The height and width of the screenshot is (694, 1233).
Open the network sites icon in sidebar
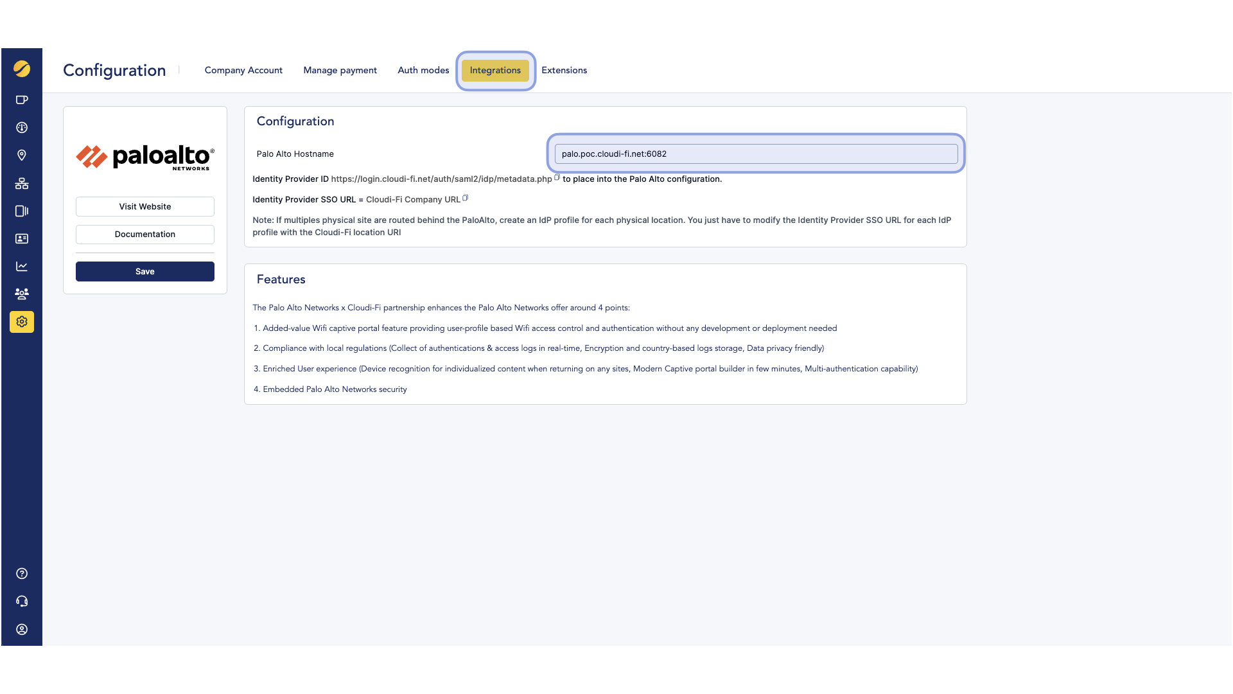point(22,183)
